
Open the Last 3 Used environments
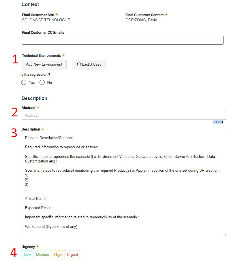click(89, 65)
